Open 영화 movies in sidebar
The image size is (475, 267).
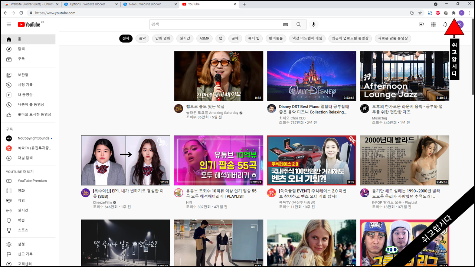[28, 190]
